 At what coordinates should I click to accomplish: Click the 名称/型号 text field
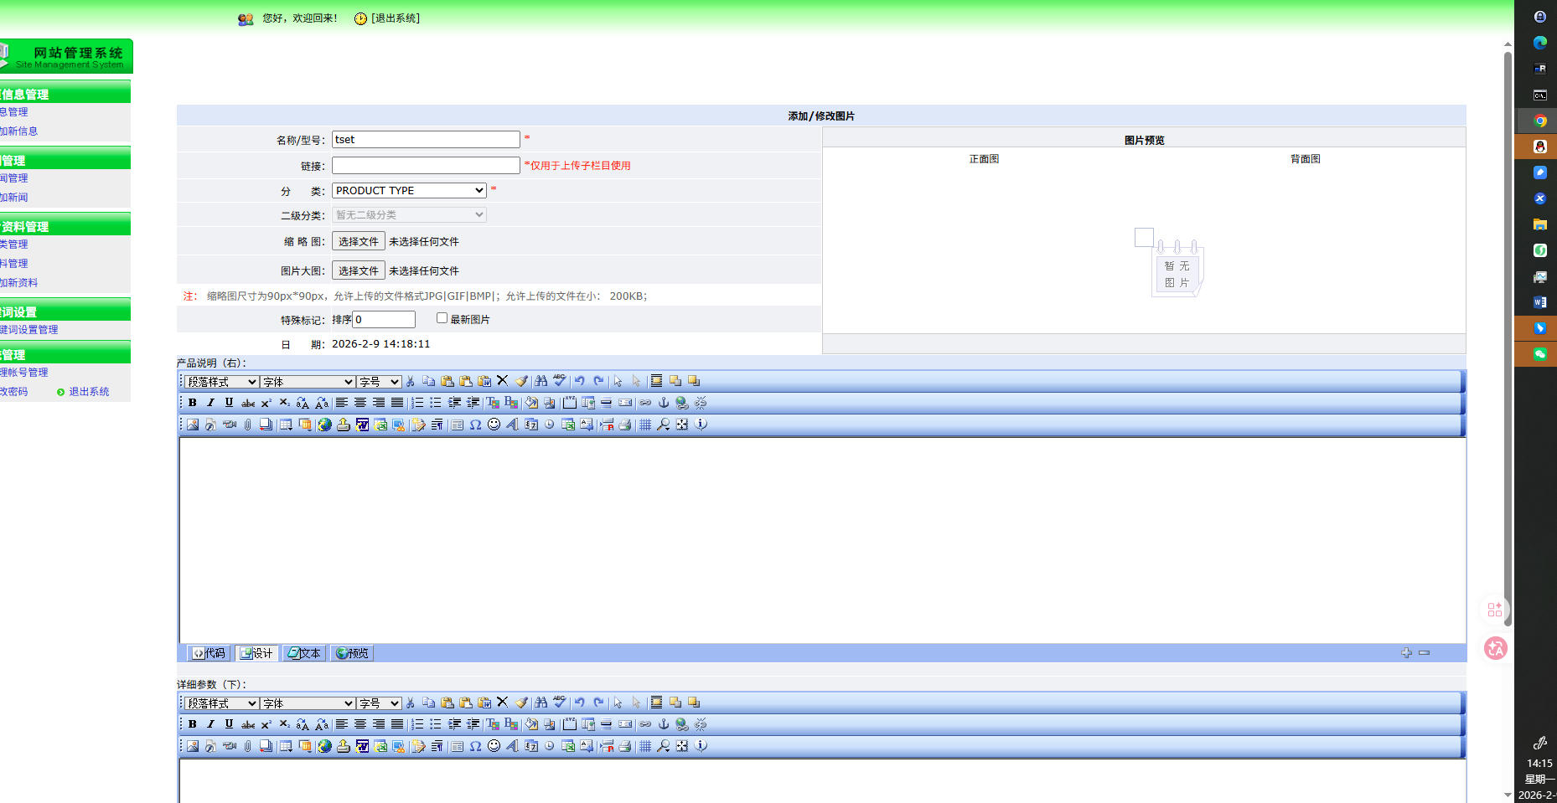click(426, 140)
